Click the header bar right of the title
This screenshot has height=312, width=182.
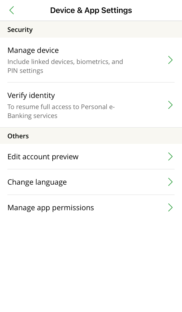[159, 10]
